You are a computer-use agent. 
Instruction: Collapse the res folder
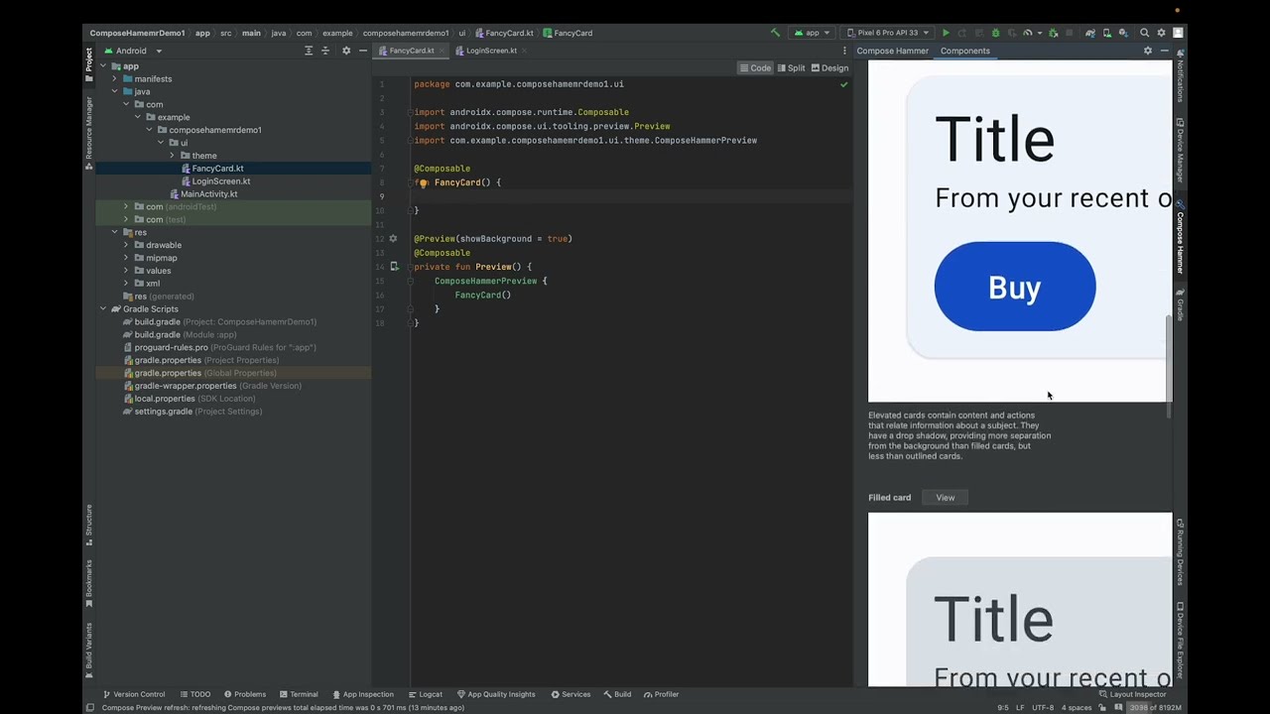point(114,232)
